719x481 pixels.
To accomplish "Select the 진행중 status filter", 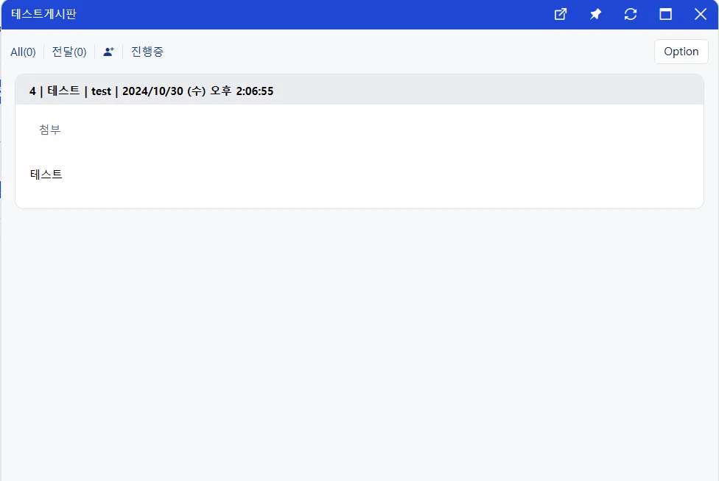I will [147, 52].
